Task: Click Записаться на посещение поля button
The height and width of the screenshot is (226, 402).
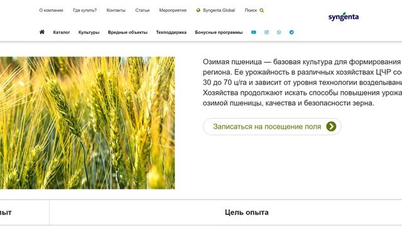Action: tap(272, 126)
